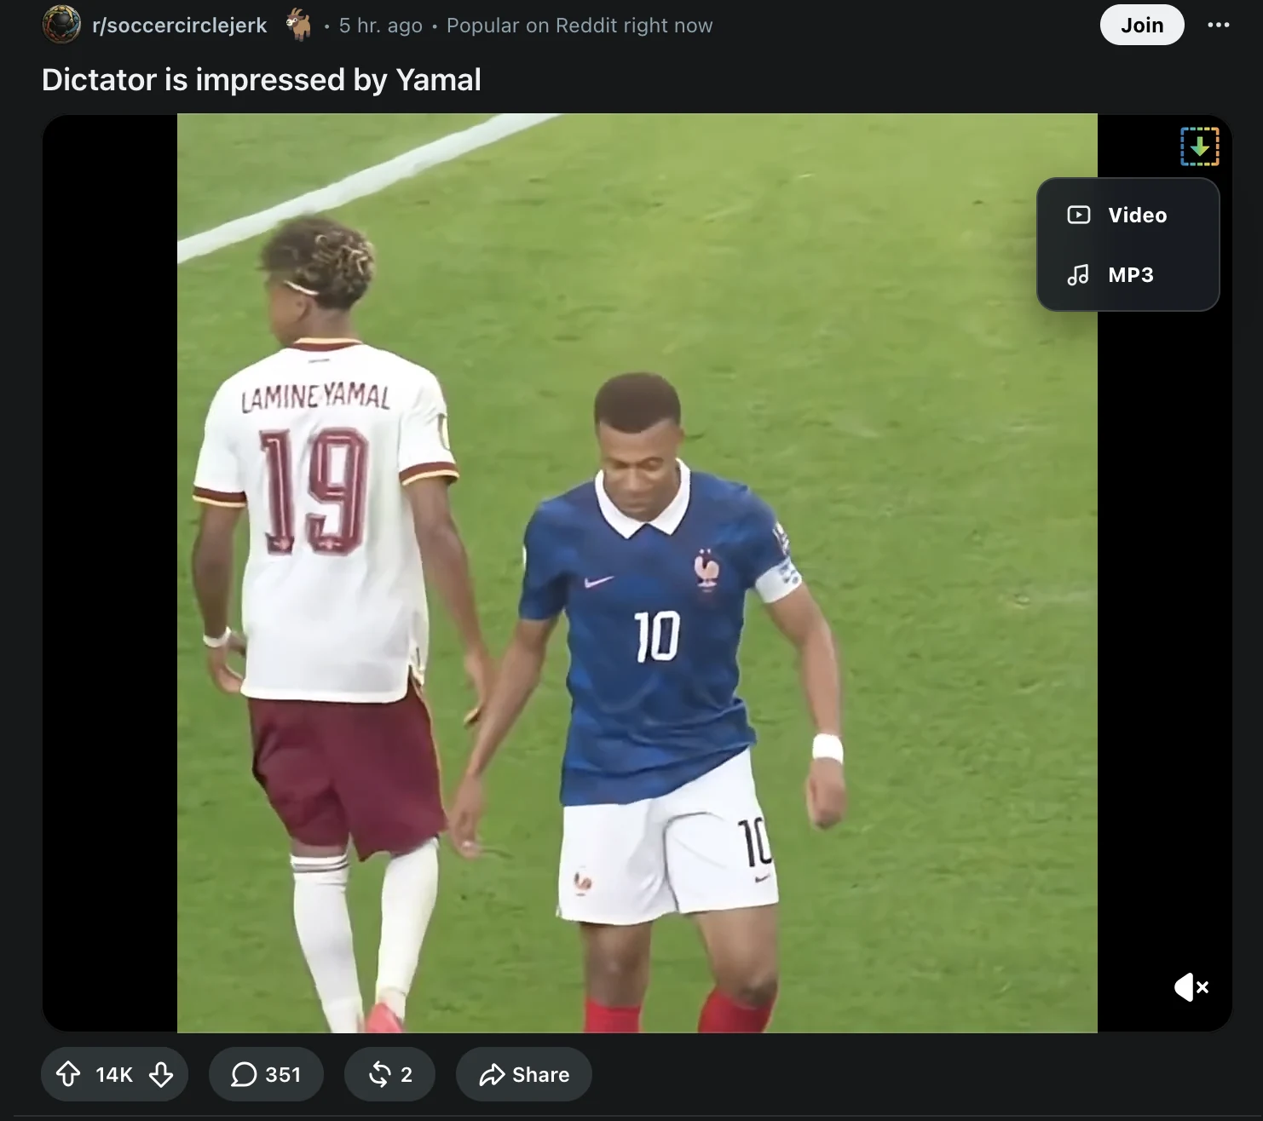Toggle the video downloader extension icon
This screenshot has height=1121, width=1263.
coord(1199,147)
